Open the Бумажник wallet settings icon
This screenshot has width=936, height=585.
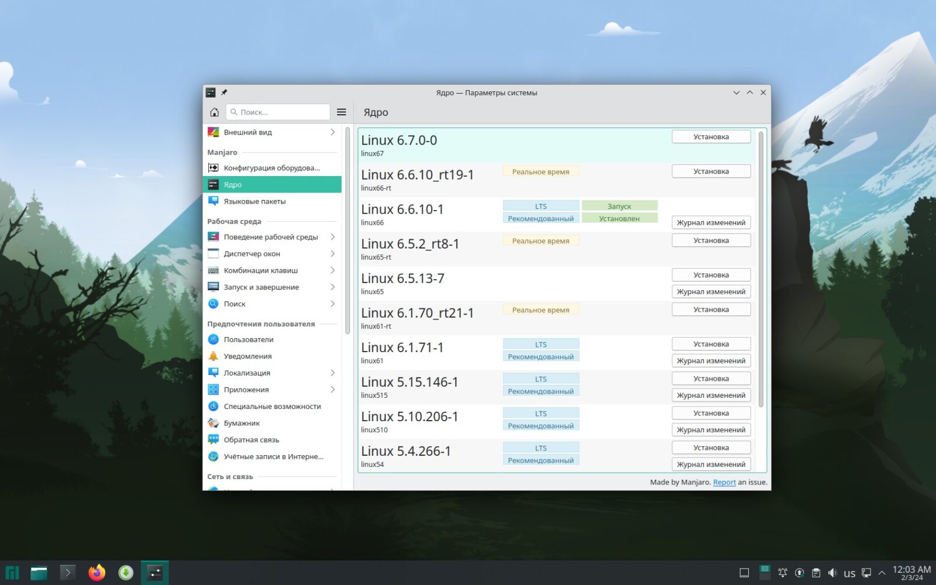[213, 423]
